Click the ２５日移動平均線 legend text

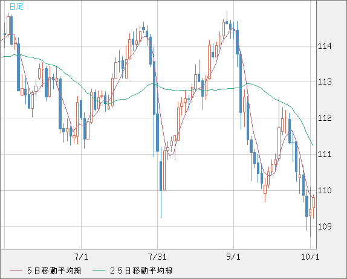coord(141,271)
